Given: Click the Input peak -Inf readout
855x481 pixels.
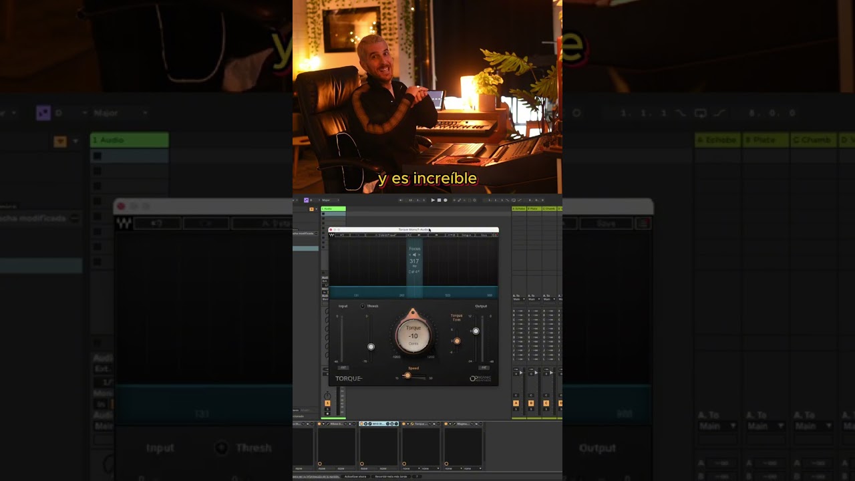Looking at the screenshot, I should (x=343, y=367).
